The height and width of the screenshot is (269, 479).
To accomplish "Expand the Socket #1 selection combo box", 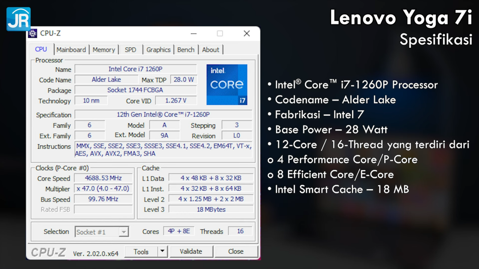I will [x=102, y=232].
